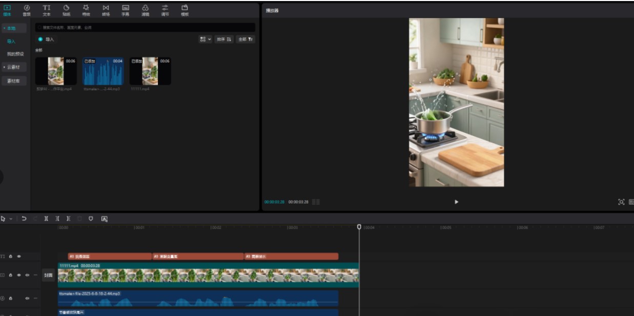This screenshot has width=634, height=316.
Task: Open the grid view mode dropdown
Action: 205,39
